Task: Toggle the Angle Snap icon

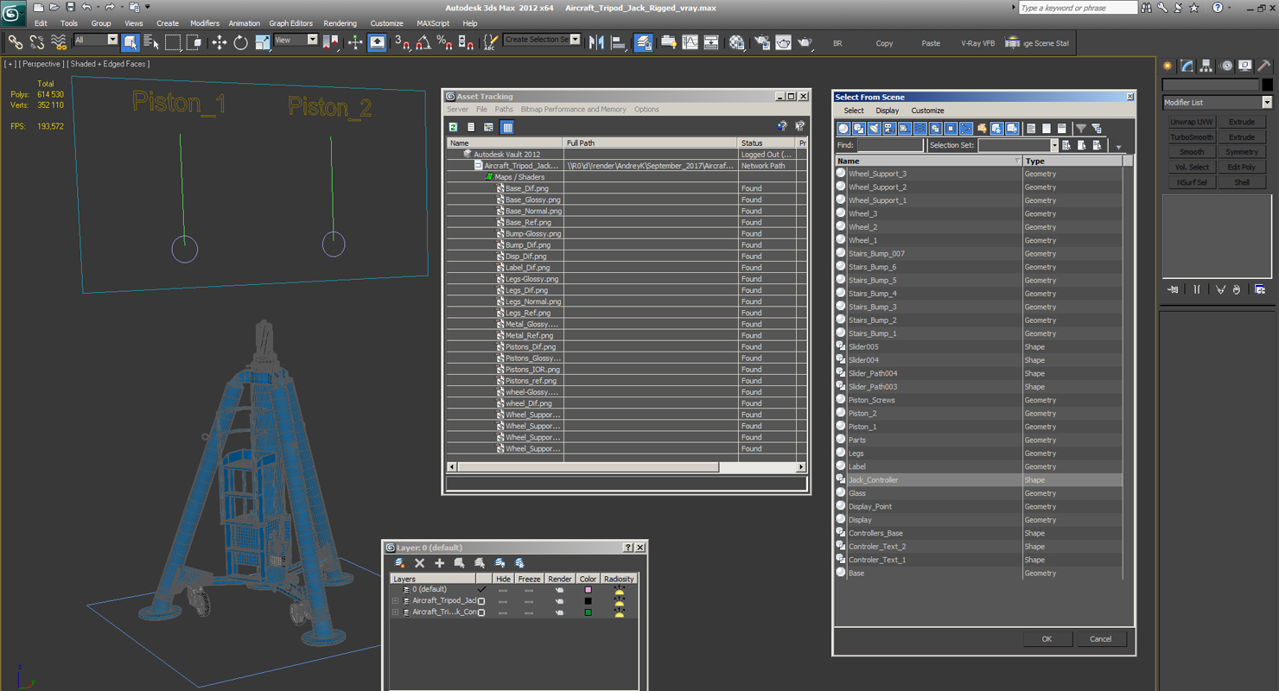Action: (423, 42)
